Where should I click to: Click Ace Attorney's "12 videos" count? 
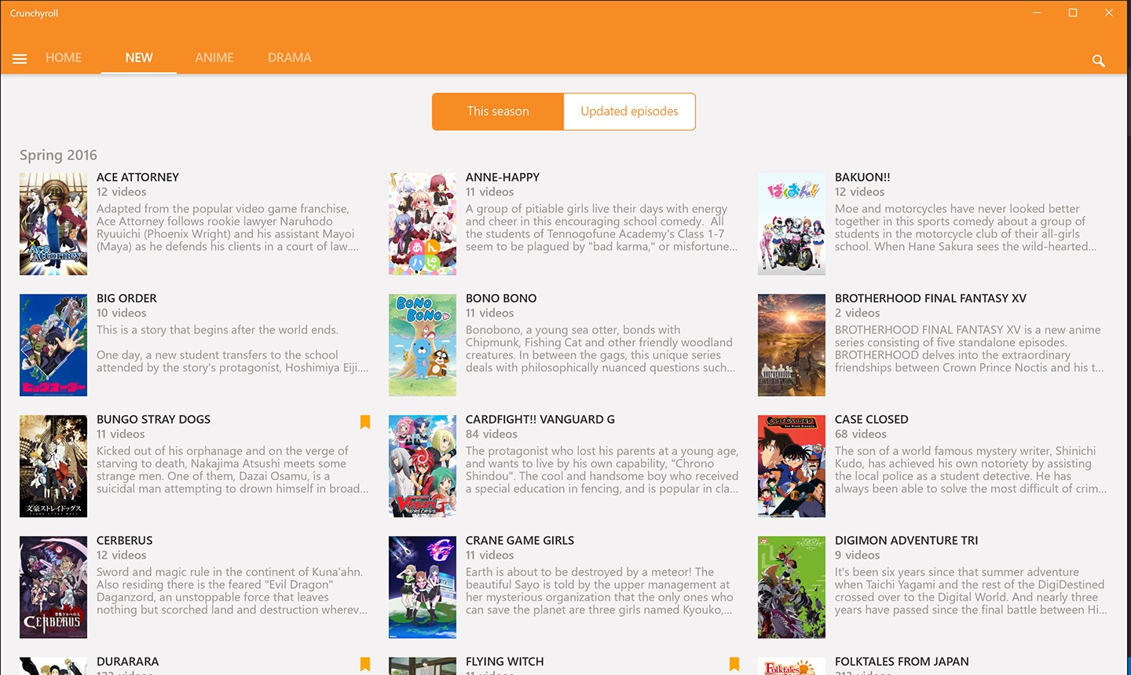point(121,192)
